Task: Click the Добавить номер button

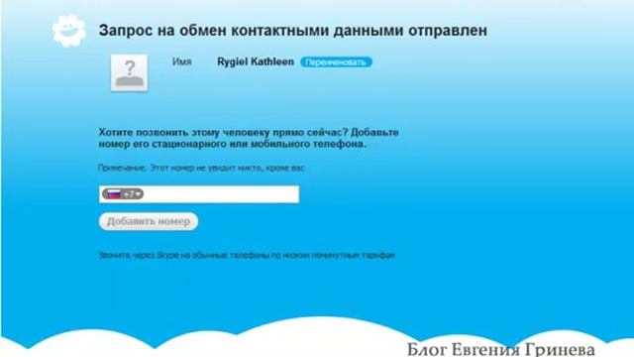Action: [149, 221]
